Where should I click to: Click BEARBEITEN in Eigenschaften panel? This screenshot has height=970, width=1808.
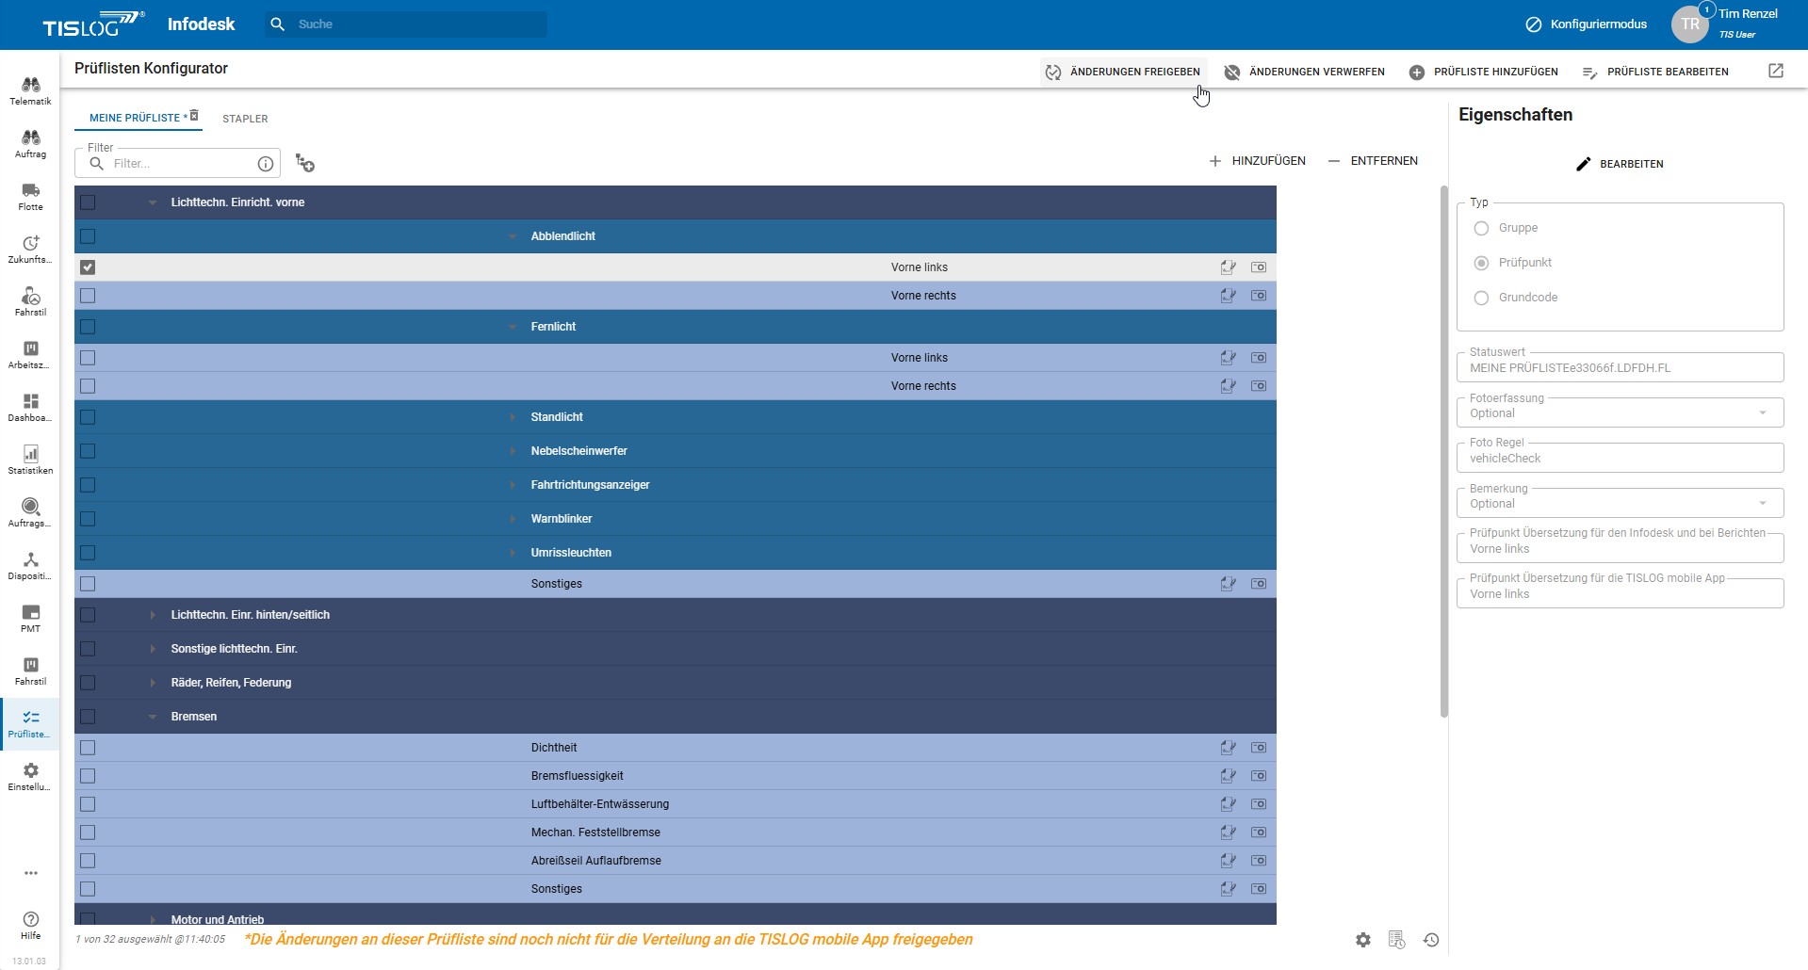pyautogui.click(x=1620, y=164)
